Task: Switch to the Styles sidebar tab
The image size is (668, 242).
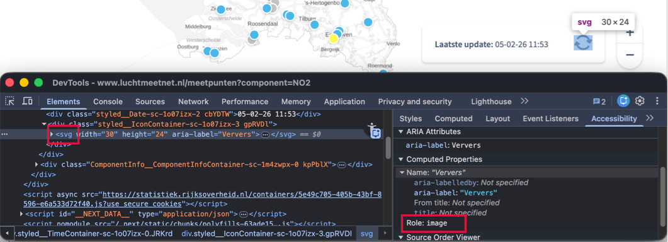Action: (410, 118)
